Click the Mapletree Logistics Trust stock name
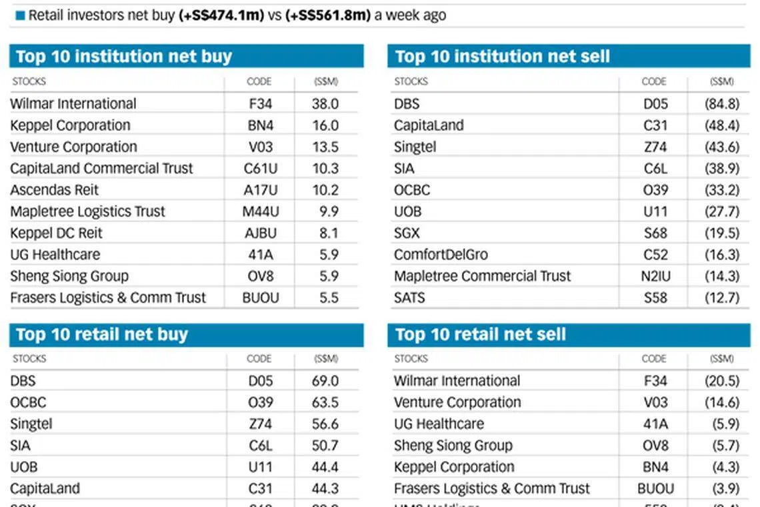Image resolution: width=760 pixels, height=507 pixels. tap(87, 211)
